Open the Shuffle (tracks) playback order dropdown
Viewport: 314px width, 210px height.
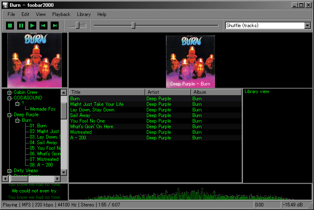pyautogui.click(x=308, y=26)
